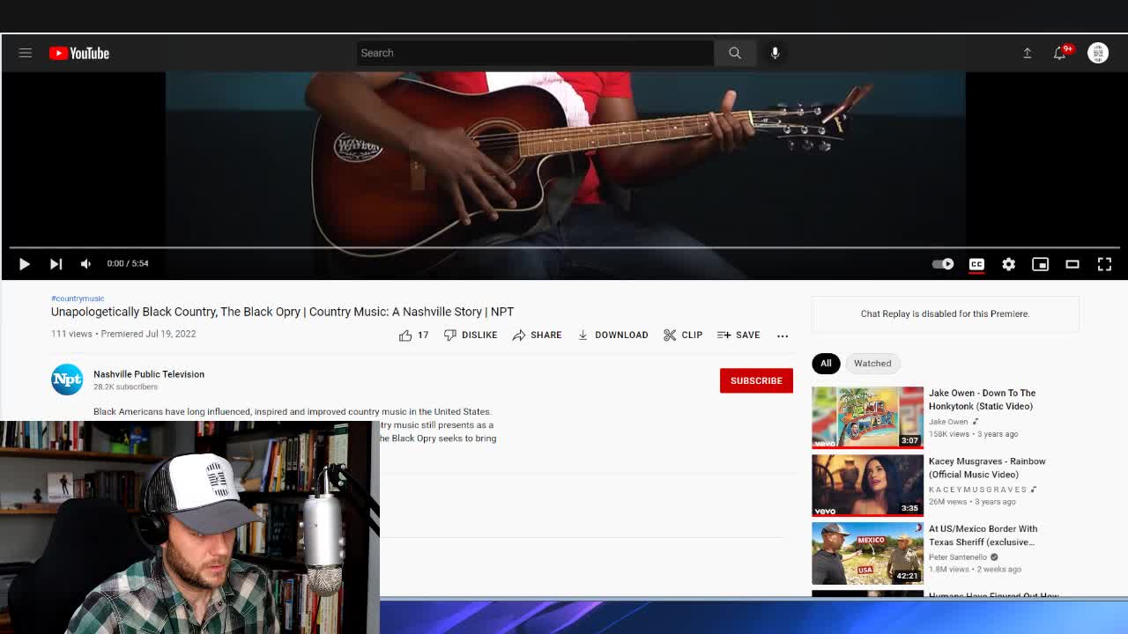Enter full screen mode

point(1104,263)
